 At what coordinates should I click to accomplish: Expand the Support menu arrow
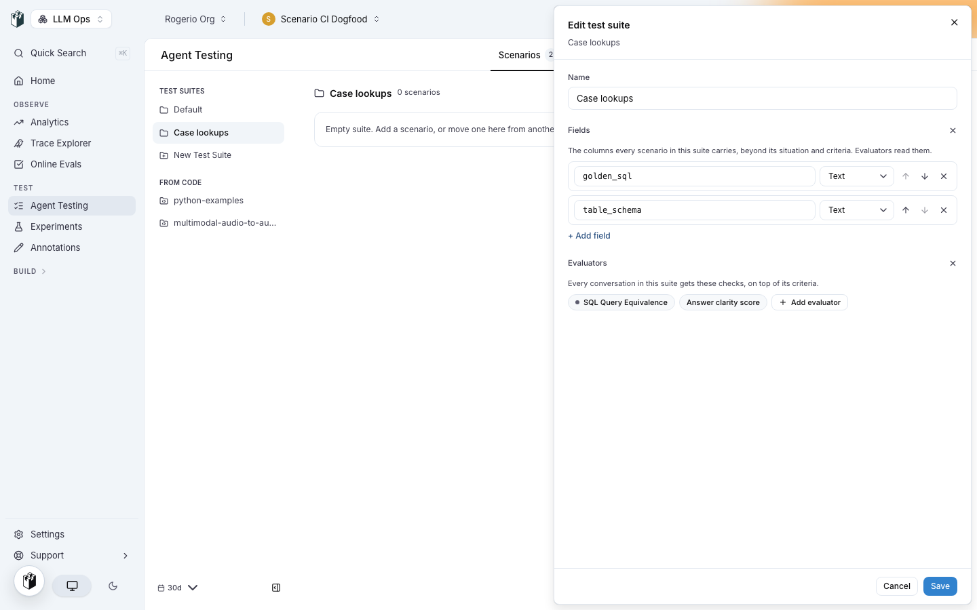(x=126, y=555)
